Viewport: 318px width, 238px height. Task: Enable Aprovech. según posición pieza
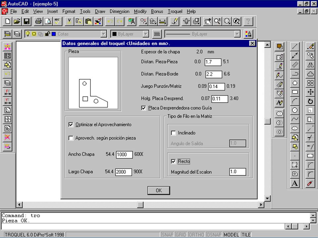[x=71, y=138]
